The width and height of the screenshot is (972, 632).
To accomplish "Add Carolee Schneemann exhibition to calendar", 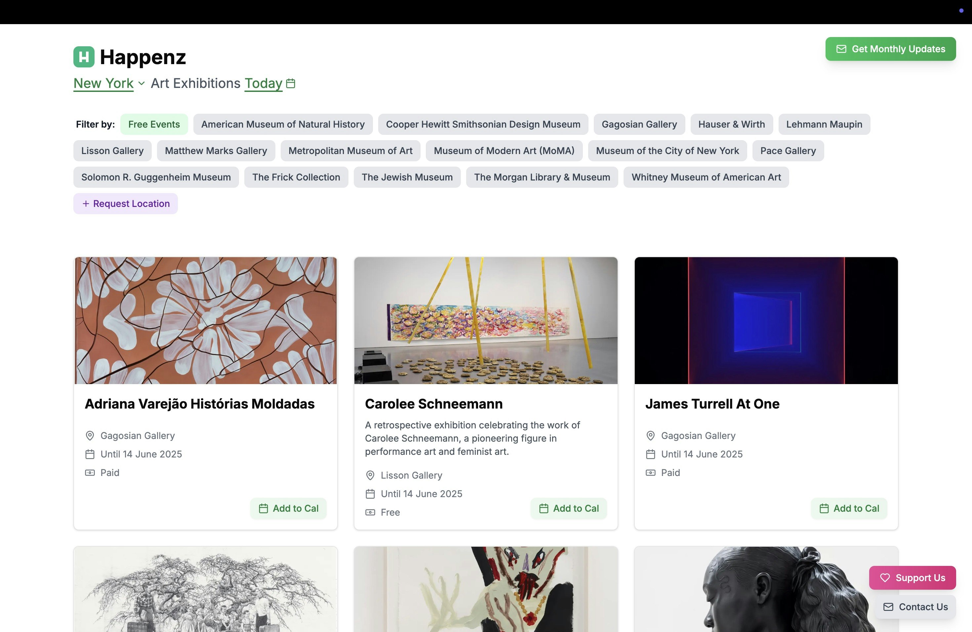I will [x=569, y=509].
